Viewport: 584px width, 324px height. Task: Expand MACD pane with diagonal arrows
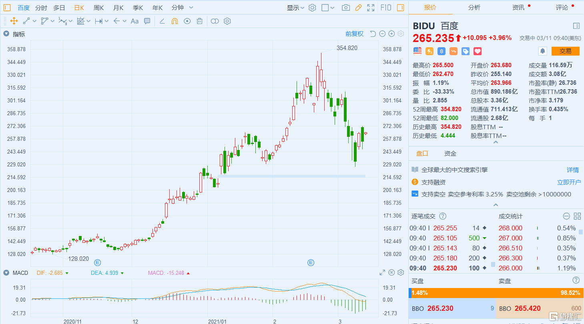pyautogui.click(x=382, y=273)
